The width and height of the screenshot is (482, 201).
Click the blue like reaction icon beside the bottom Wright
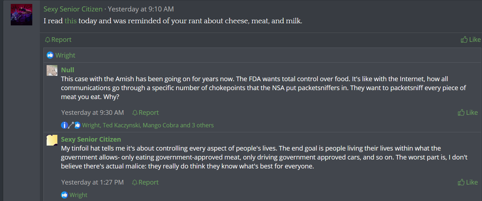[65, 195]
